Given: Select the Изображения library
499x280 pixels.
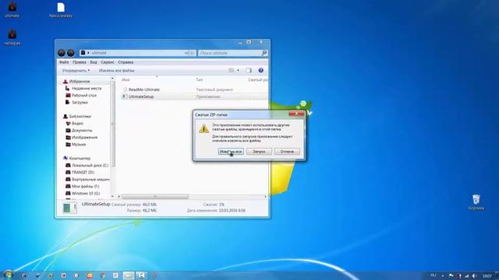Looking at the screenshot, I should coord(84,138).
